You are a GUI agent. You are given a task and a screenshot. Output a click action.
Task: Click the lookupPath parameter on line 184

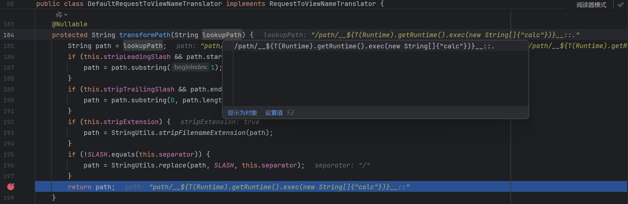(222, 35)
